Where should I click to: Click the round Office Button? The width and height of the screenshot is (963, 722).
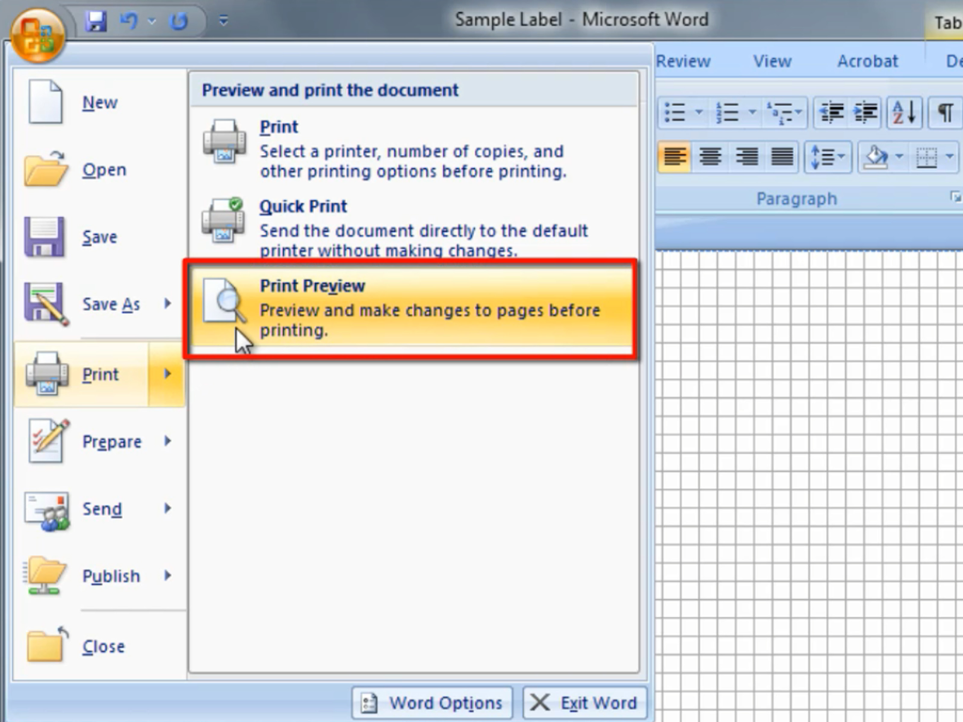pos(38,36)
